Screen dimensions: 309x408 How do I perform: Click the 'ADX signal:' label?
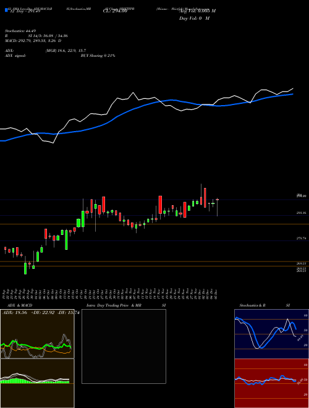click(x=15, y=56)
